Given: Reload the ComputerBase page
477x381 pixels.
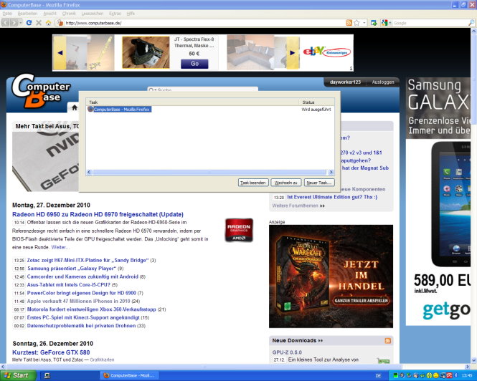Looking at the screenshot, I should click(x=29, y=23).
